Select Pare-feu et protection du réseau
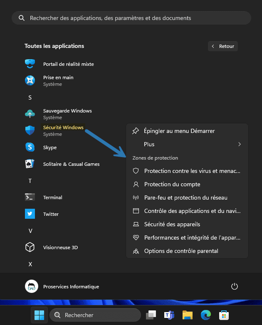This screenshot has height=325, width=262. tap(187, 197)
